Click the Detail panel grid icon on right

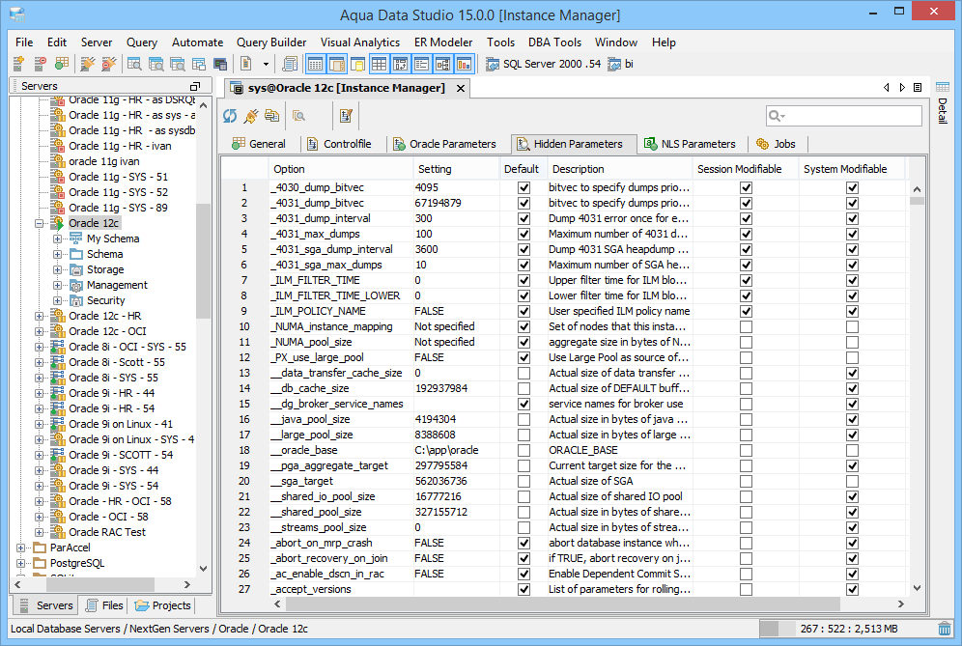[943, 87]
